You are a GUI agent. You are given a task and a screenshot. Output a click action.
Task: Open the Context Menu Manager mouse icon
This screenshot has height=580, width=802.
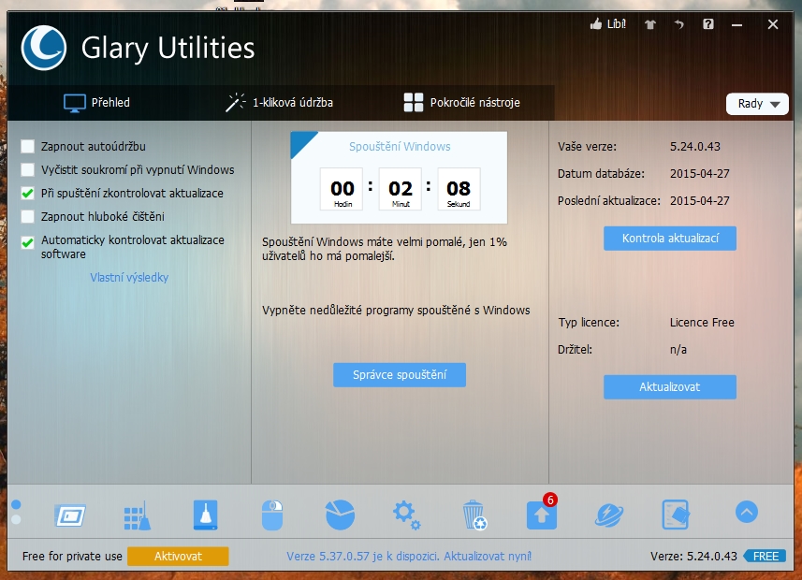click(272, 515)
